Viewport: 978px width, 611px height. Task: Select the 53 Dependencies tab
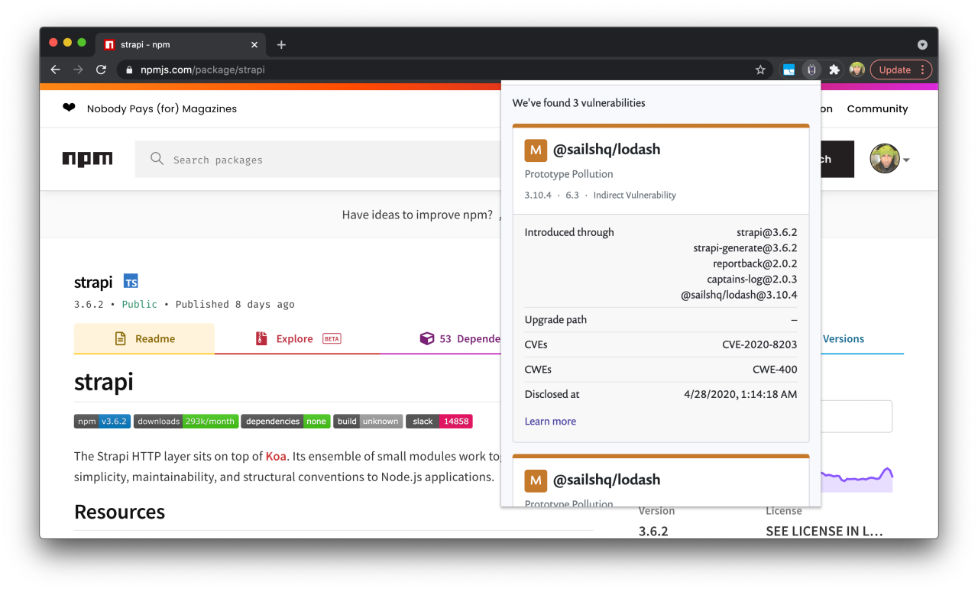(459, 338)
